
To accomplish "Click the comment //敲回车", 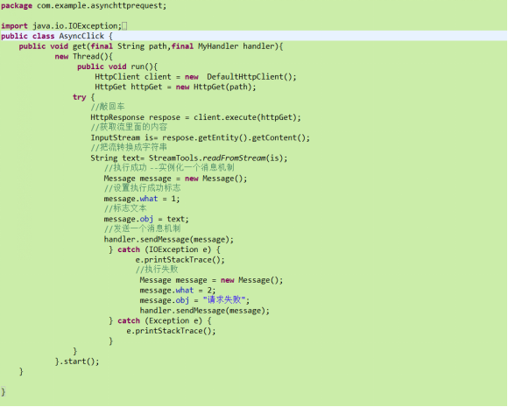I will click(108, 107).
